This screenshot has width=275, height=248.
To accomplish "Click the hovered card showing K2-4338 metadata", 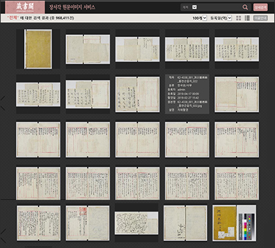I will point(187,94).
